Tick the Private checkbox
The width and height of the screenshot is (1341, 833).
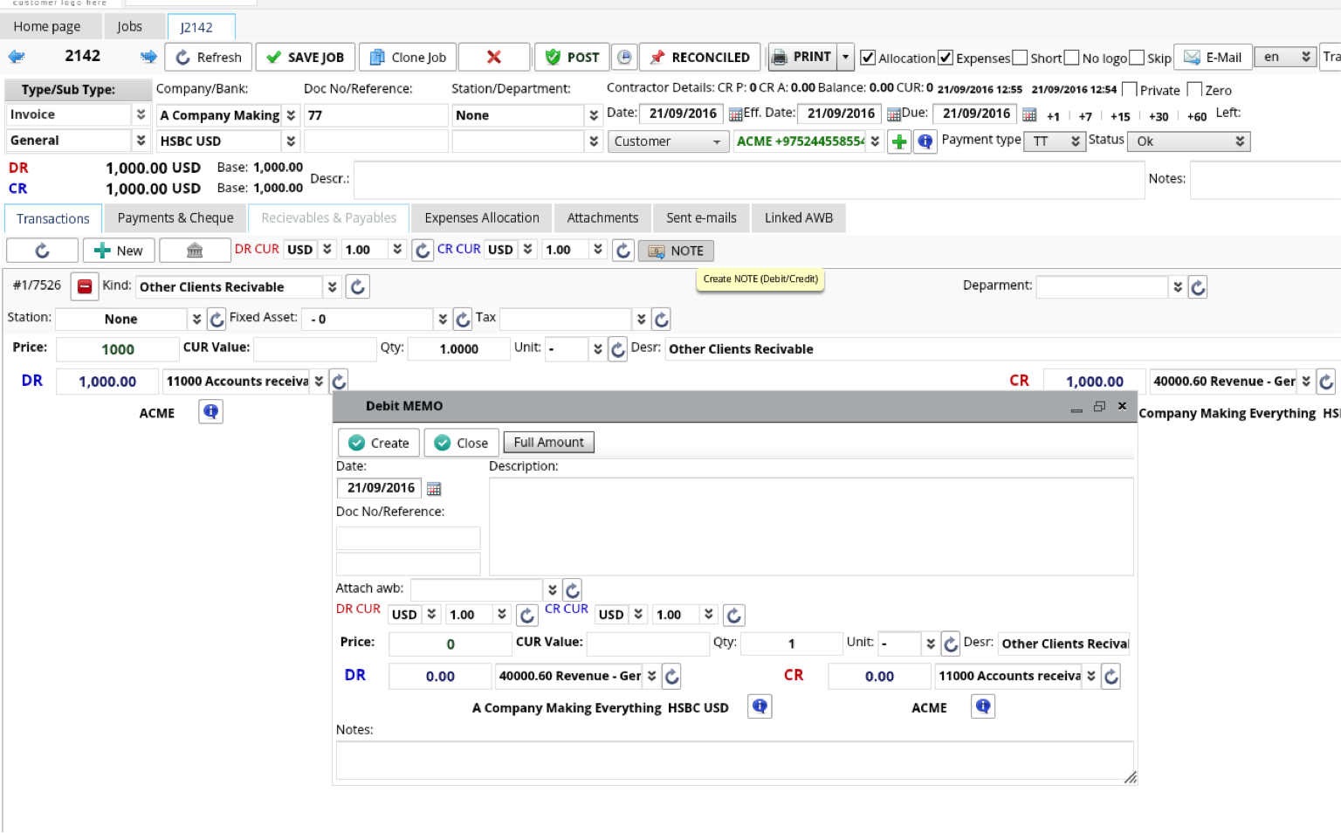point(1129,90)
